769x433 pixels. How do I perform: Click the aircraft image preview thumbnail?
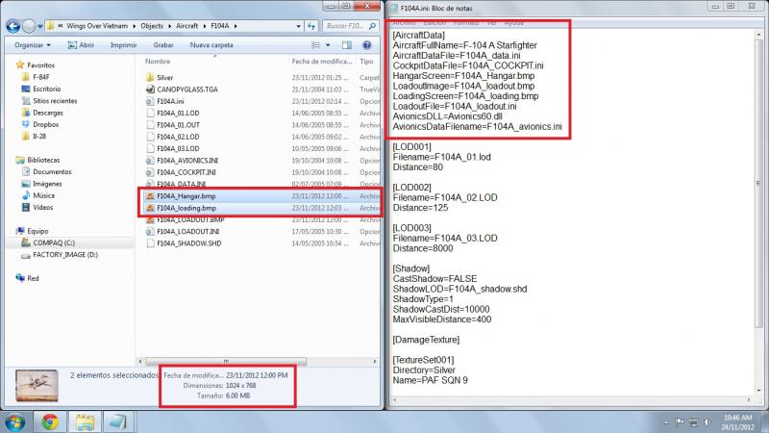click(37, 386)
